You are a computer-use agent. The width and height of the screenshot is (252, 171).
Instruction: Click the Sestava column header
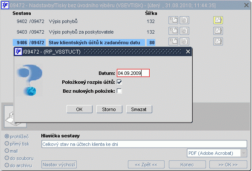pos(22,13)
